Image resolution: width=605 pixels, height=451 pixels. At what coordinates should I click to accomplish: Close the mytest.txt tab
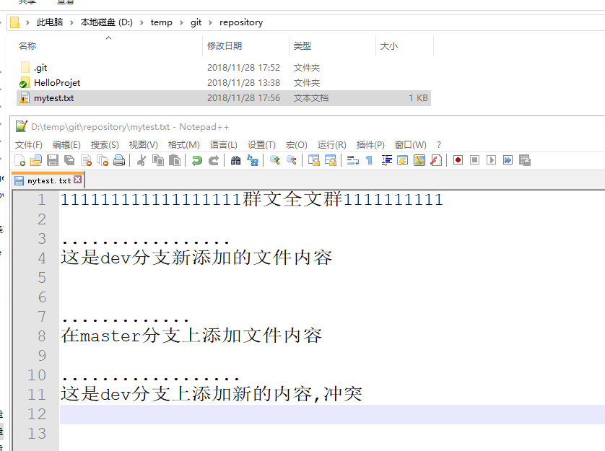[x=77, y=180]
